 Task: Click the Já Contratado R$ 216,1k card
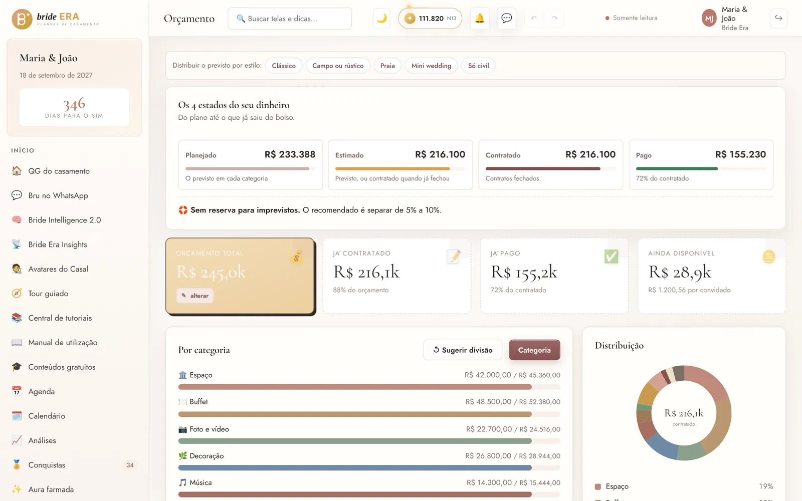pyautogui.click(x=397, y=276)
